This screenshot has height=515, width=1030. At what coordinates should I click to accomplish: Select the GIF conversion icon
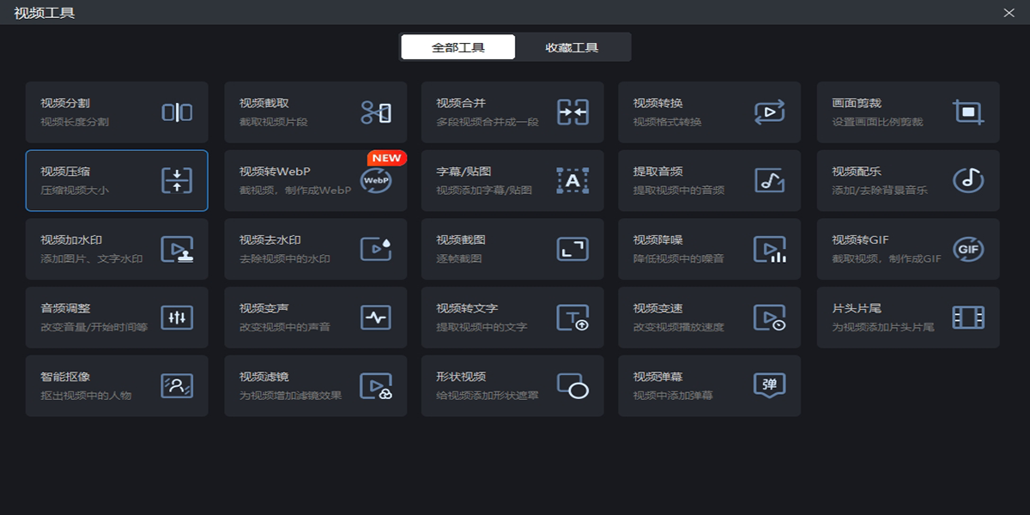coord(968,249)
